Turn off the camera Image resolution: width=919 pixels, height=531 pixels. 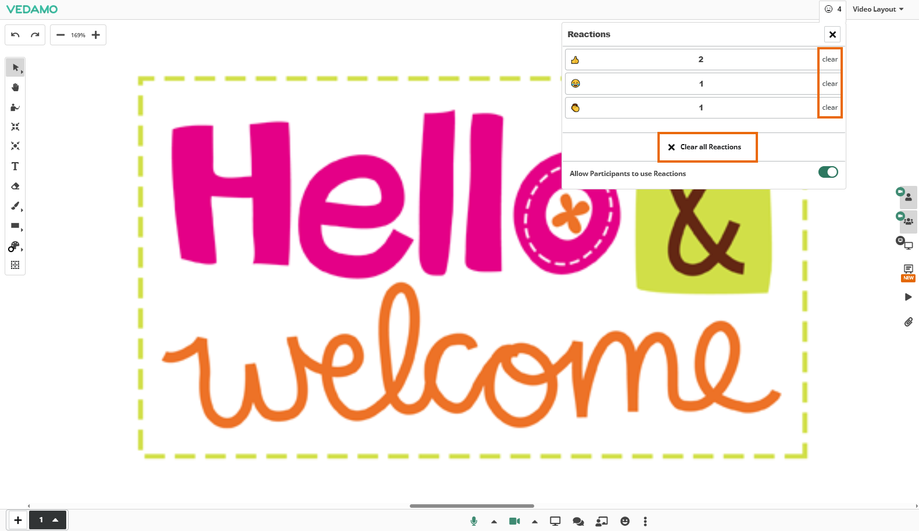click(x=514, y=521)
